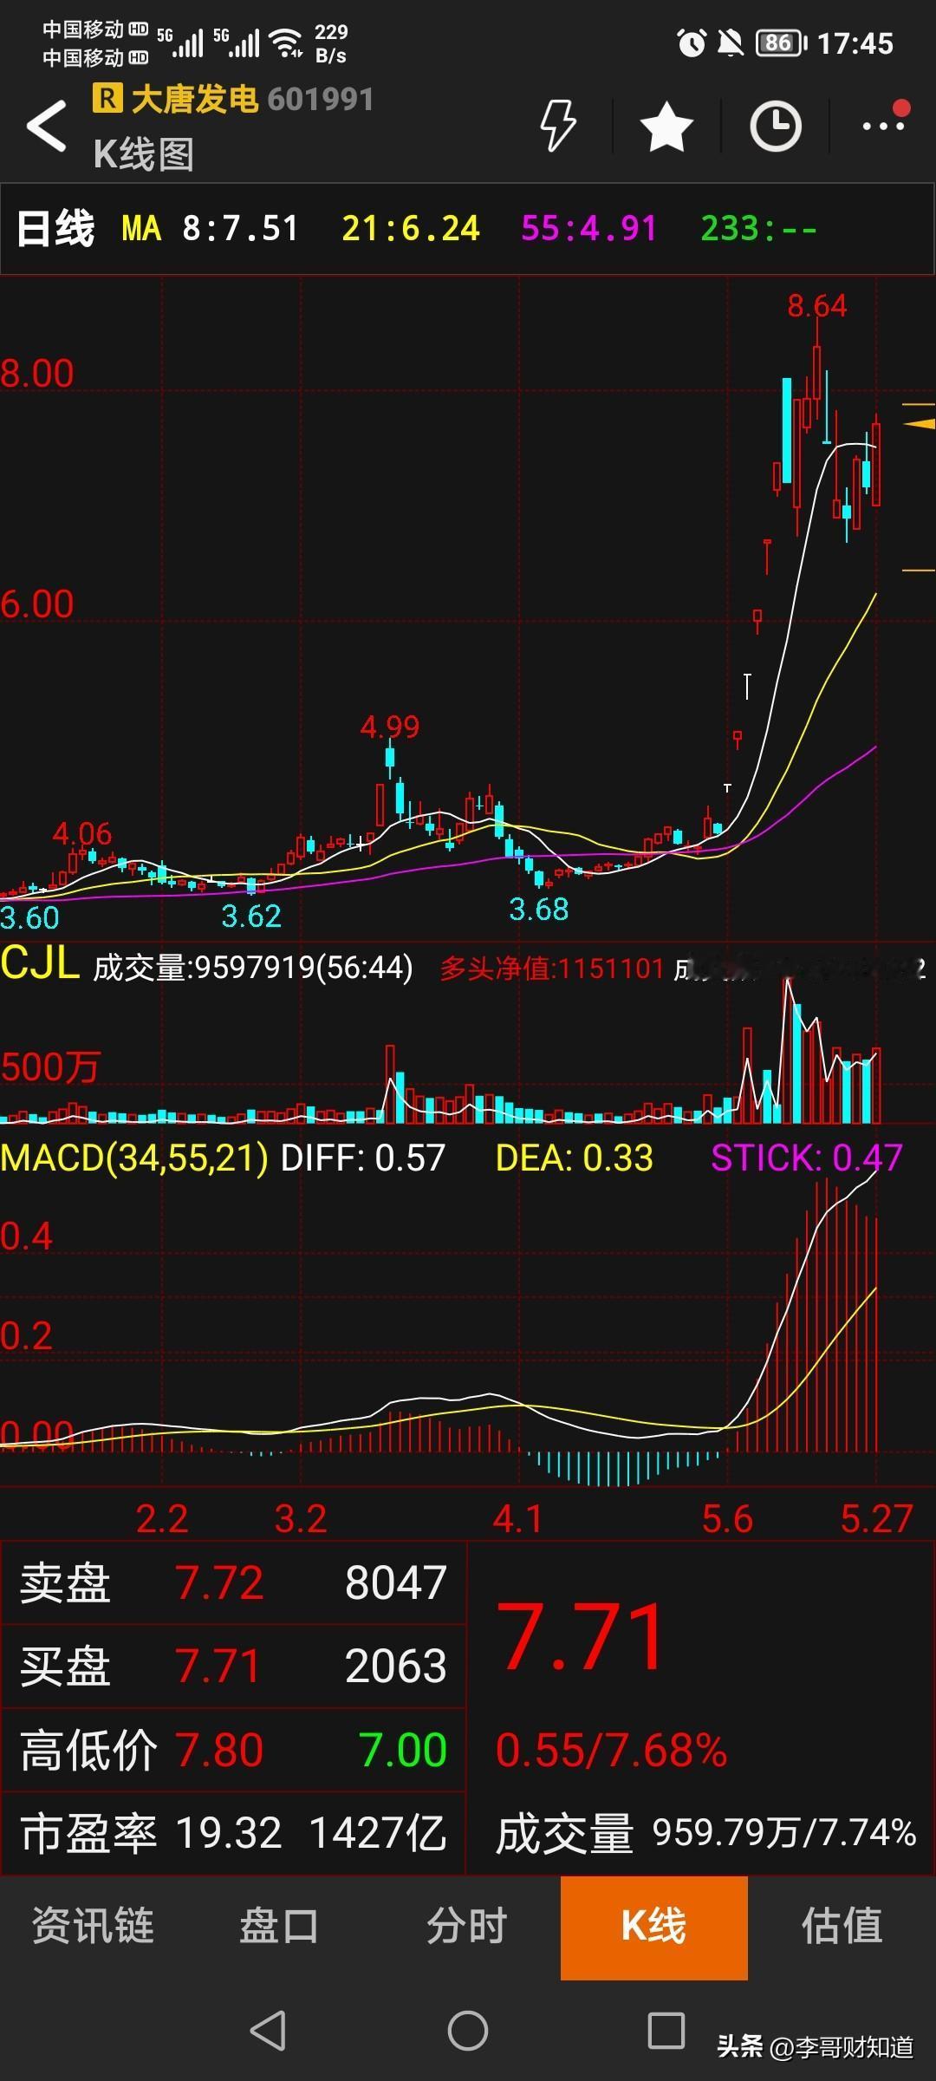Open the clock history icon
Image resolution: width=936 pixels, height=2081 pixels.
[x=776, y=127]
